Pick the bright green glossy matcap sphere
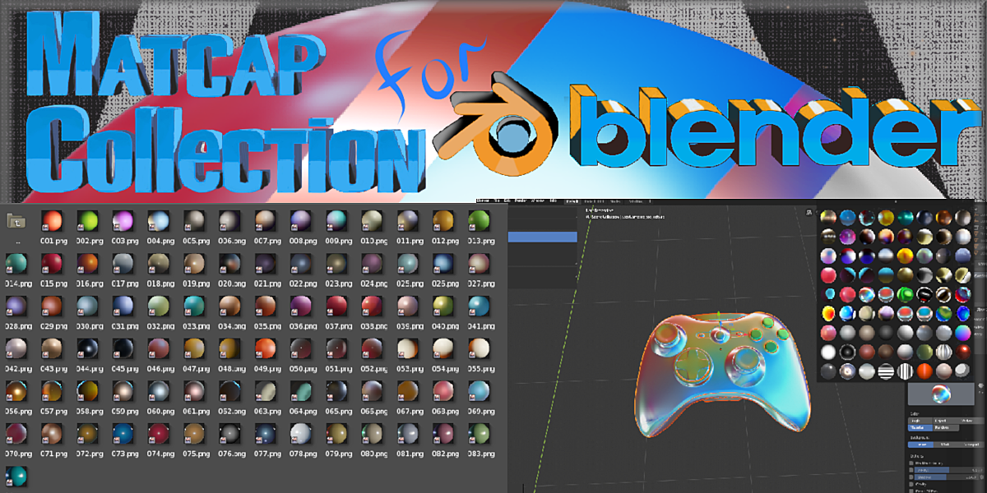 coord(906,294)
